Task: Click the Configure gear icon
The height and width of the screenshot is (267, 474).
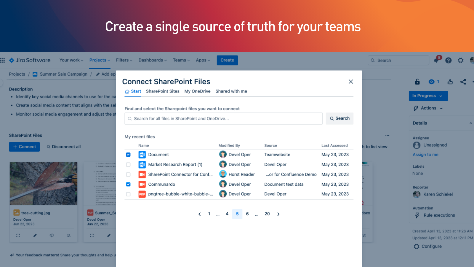Action: coord(417,247)
